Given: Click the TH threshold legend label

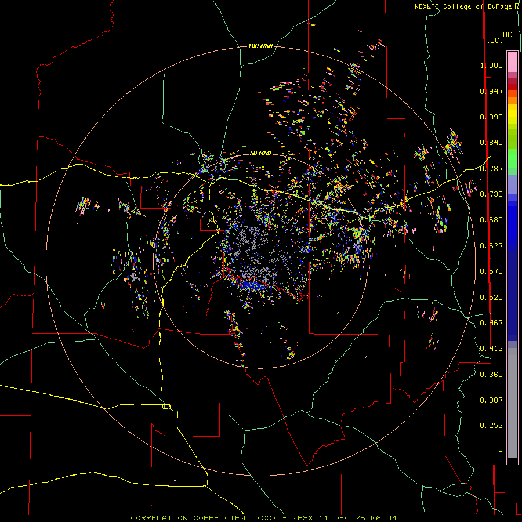Looking at the screenshot, I should (498, 452).
